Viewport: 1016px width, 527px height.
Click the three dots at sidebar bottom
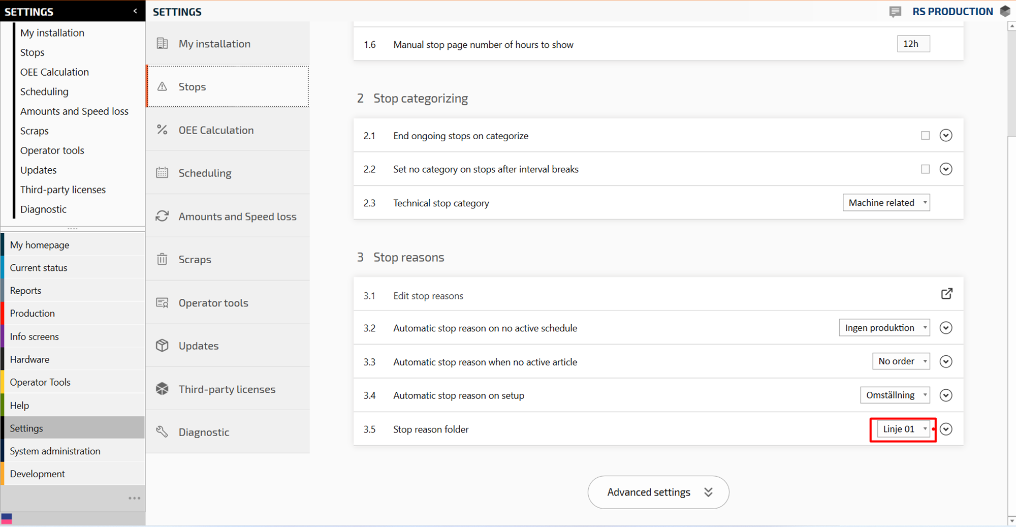point(134,498)
